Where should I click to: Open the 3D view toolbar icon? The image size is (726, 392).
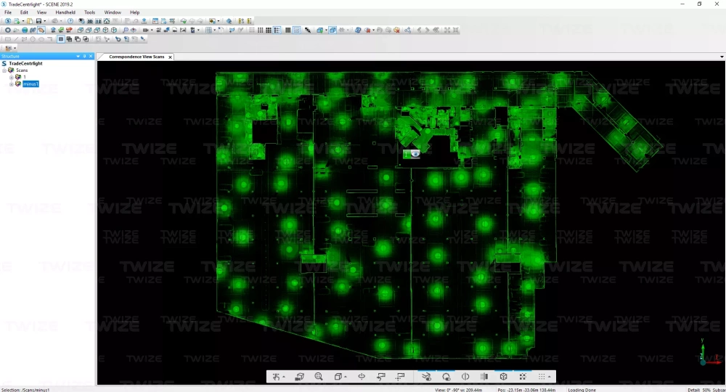[90, 21]
